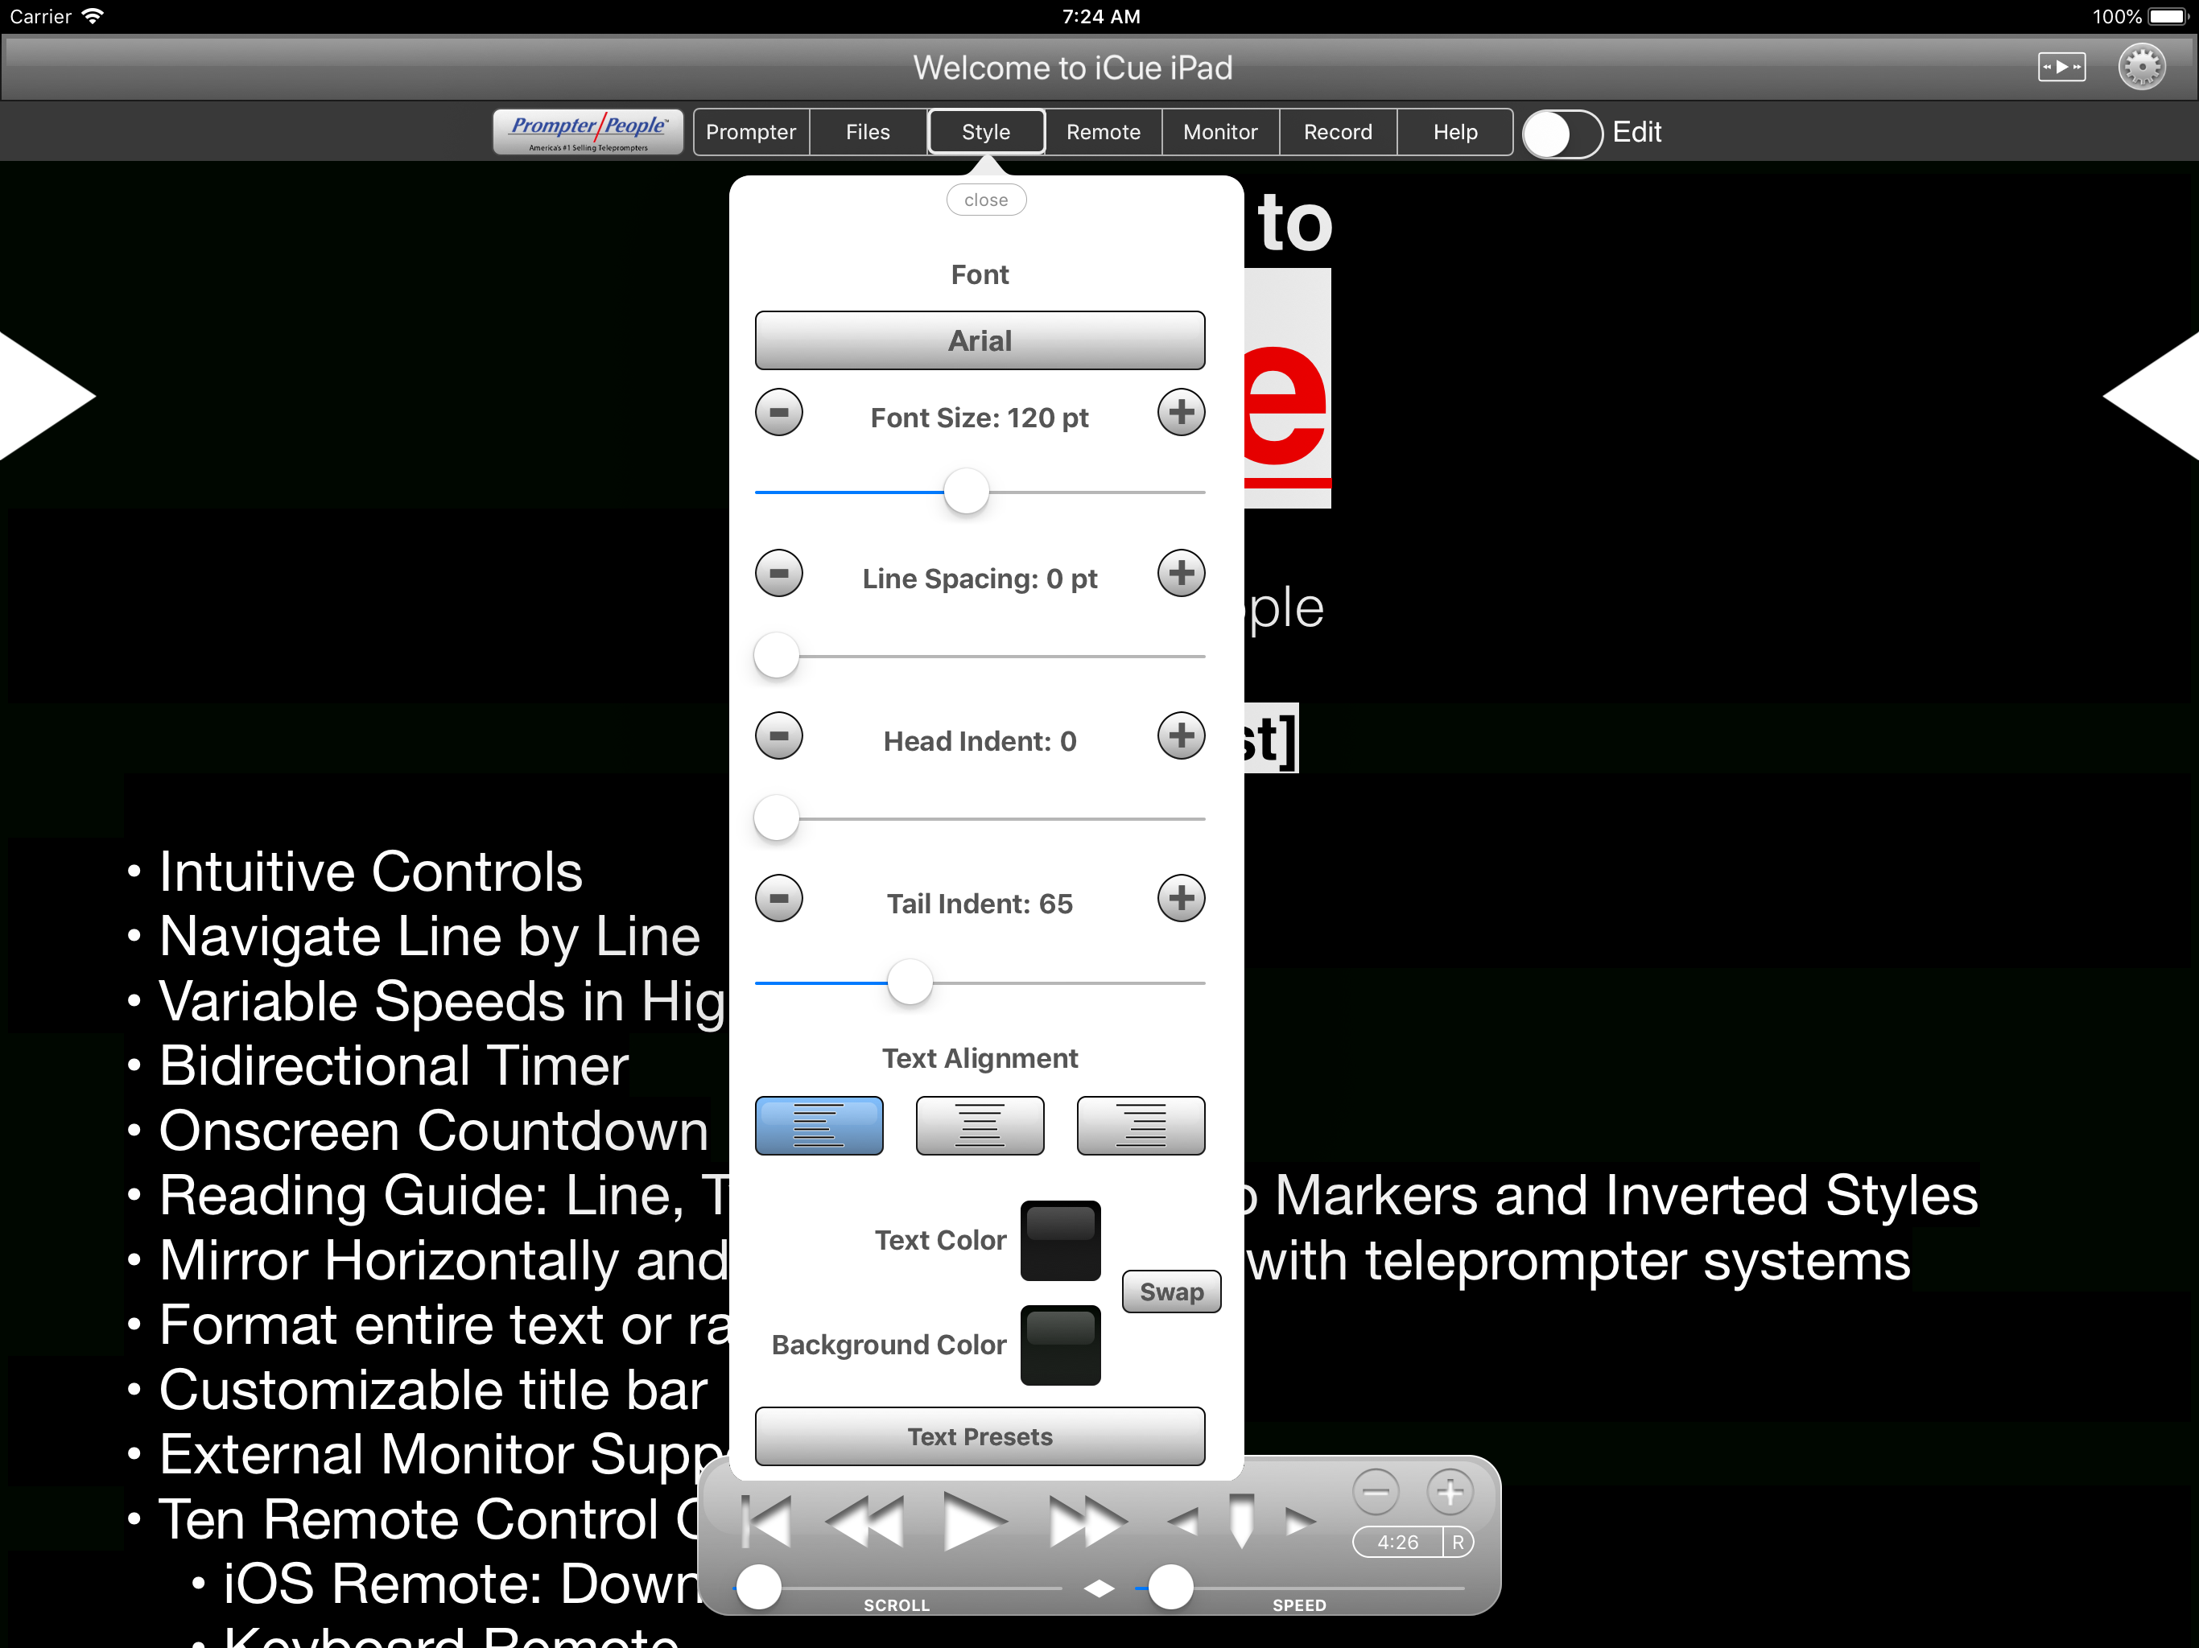
Task: Click the Prompter People logo
Action: click(x=588, y=132)
